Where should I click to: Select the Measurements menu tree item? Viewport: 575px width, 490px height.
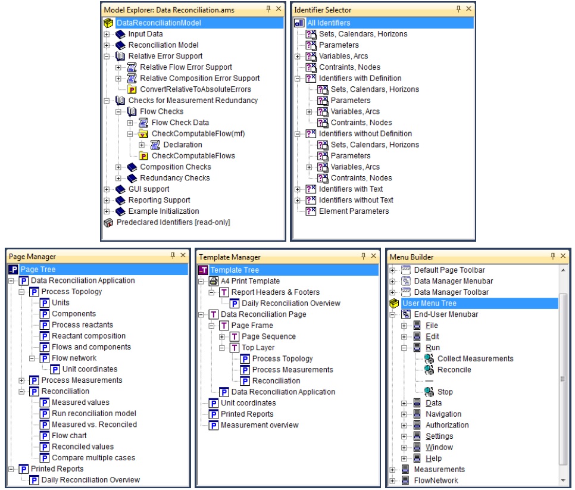[x=439, y=470]
